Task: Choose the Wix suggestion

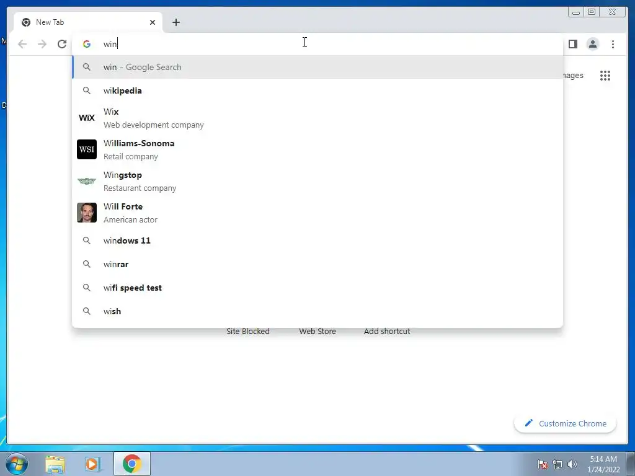Action: tap(317, 118)
